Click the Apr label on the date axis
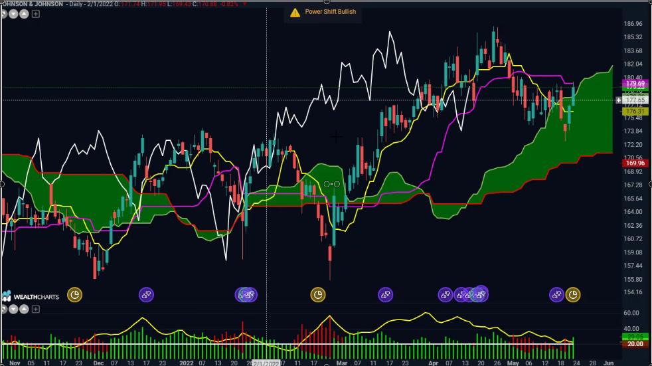 pyautogui.click(x=434, y=363)
